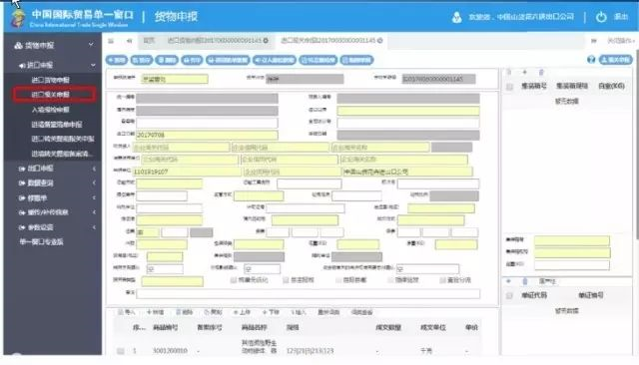This screenshot has width=639, height=365.
Task: Open help via the question mark icon
Action: [x=591, y=60]
